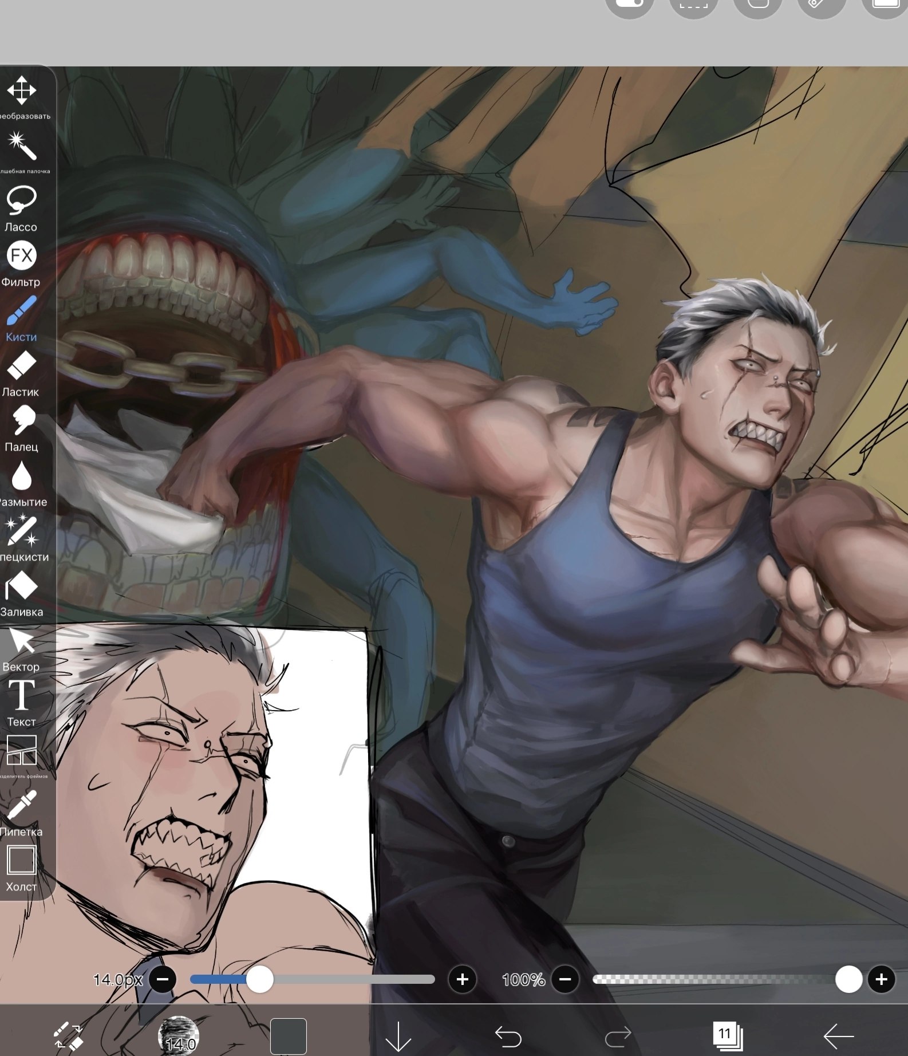Click the opacity slider handle
908x1056 pixels.
848,979
